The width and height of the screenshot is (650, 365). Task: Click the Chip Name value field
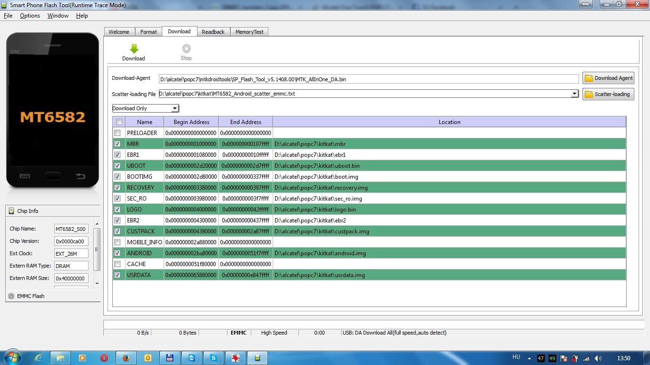[x=71, y=229]
